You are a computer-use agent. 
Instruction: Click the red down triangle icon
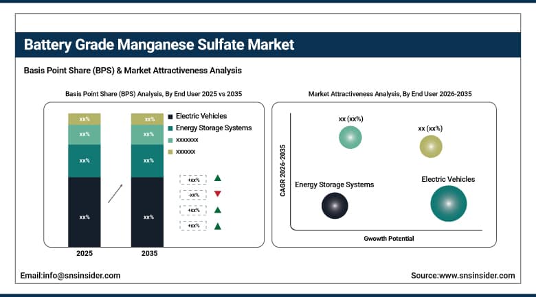217,194
